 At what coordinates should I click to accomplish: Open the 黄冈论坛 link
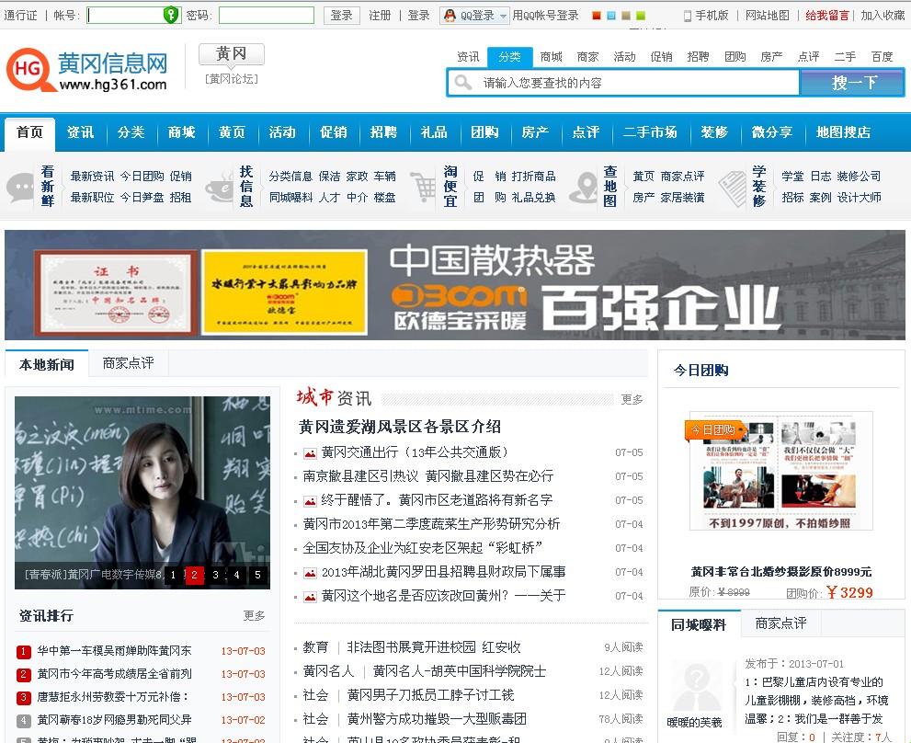pos(232,78)
